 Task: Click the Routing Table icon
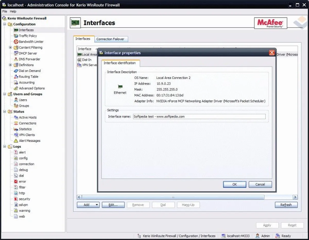pos(16,77)
